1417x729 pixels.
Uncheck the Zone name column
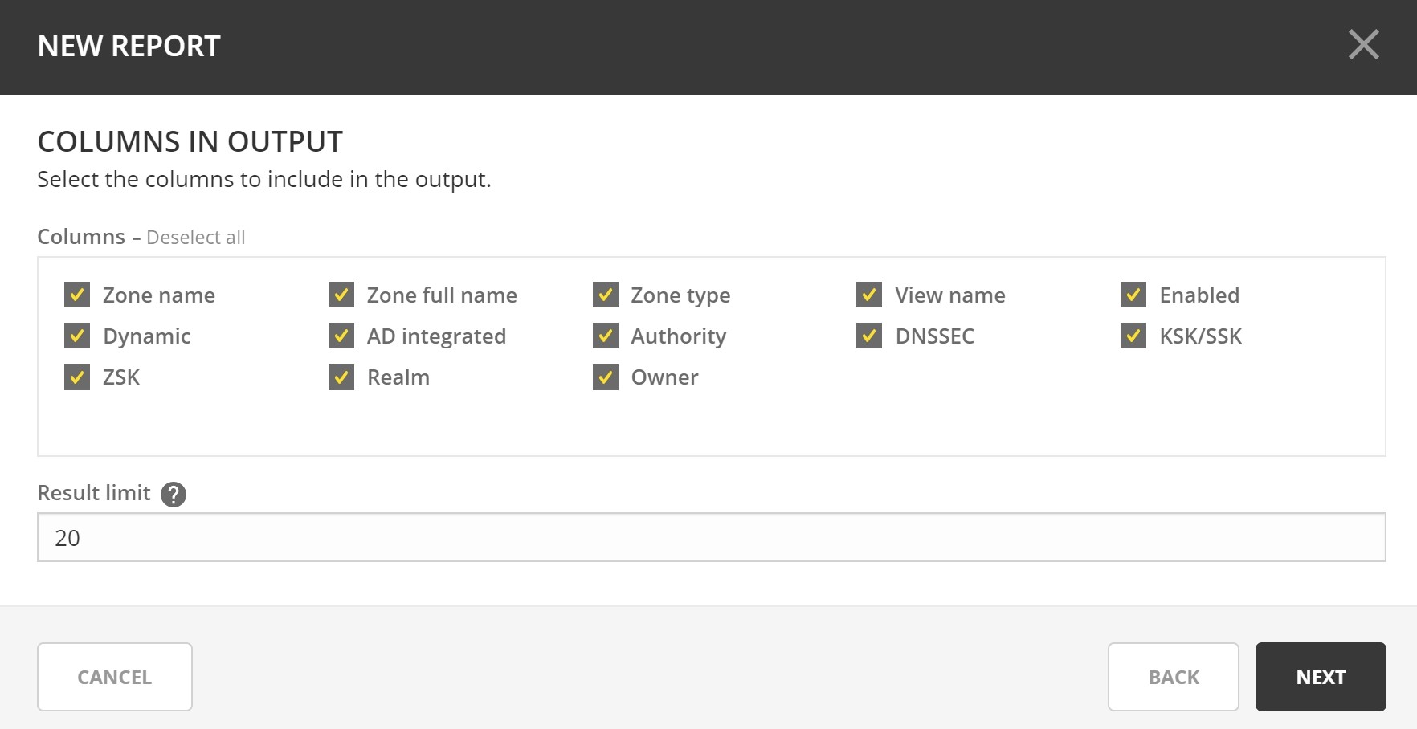click(x=77, y=295)
